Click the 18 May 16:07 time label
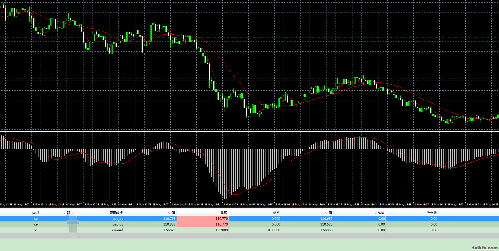499x251 pixels. click(421, 205)
